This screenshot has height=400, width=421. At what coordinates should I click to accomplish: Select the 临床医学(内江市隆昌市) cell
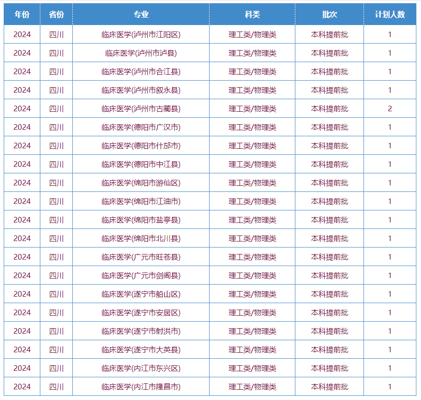tap(141, 387)
